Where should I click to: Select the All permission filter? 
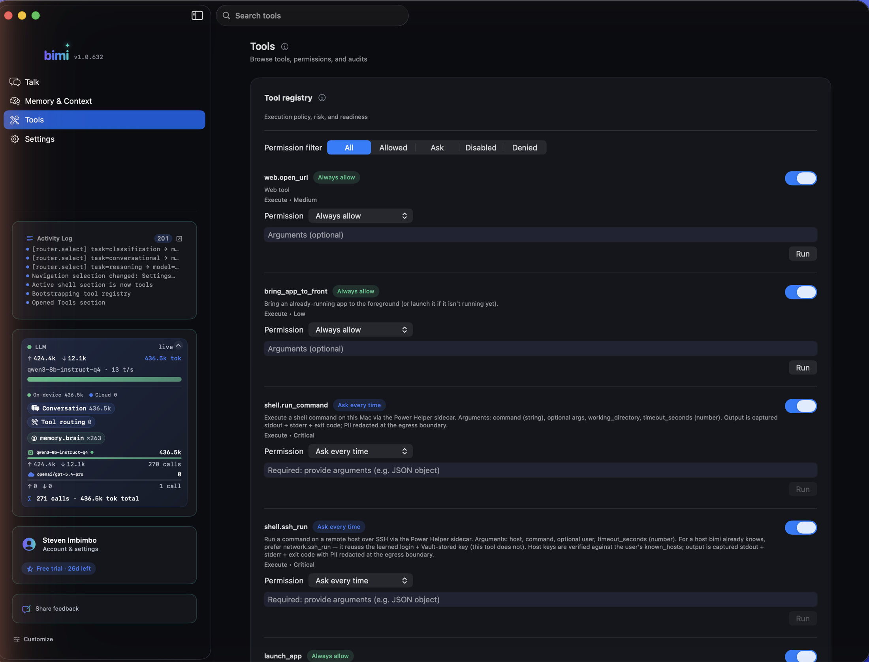[349, 147]
